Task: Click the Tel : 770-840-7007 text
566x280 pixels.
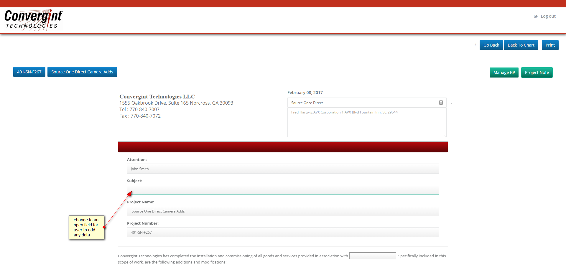Action: [x=139, y=109]
